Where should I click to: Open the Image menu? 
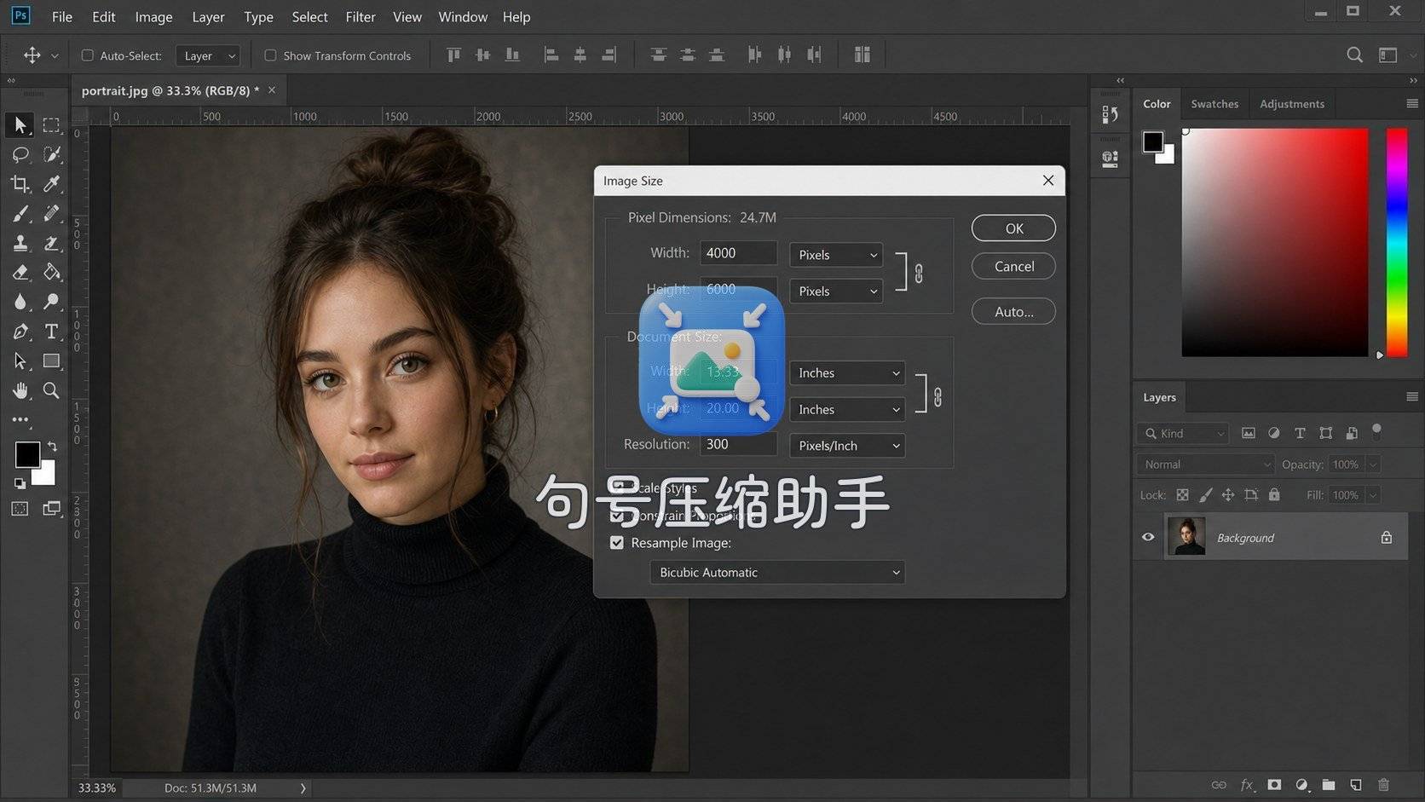pyautogui.click(x=153, y=17)
